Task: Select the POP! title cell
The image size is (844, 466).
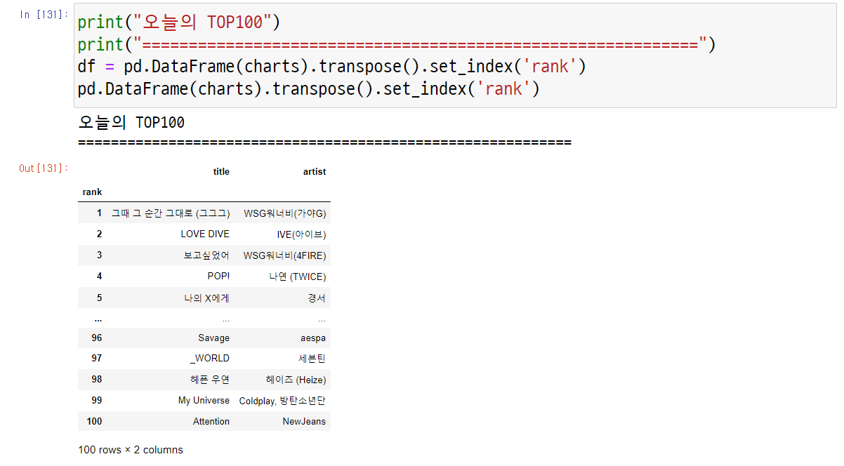Action: point(218,277)
